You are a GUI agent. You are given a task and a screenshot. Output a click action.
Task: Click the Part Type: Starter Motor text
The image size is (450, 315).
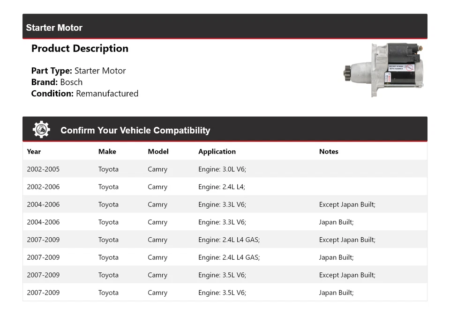78,71
